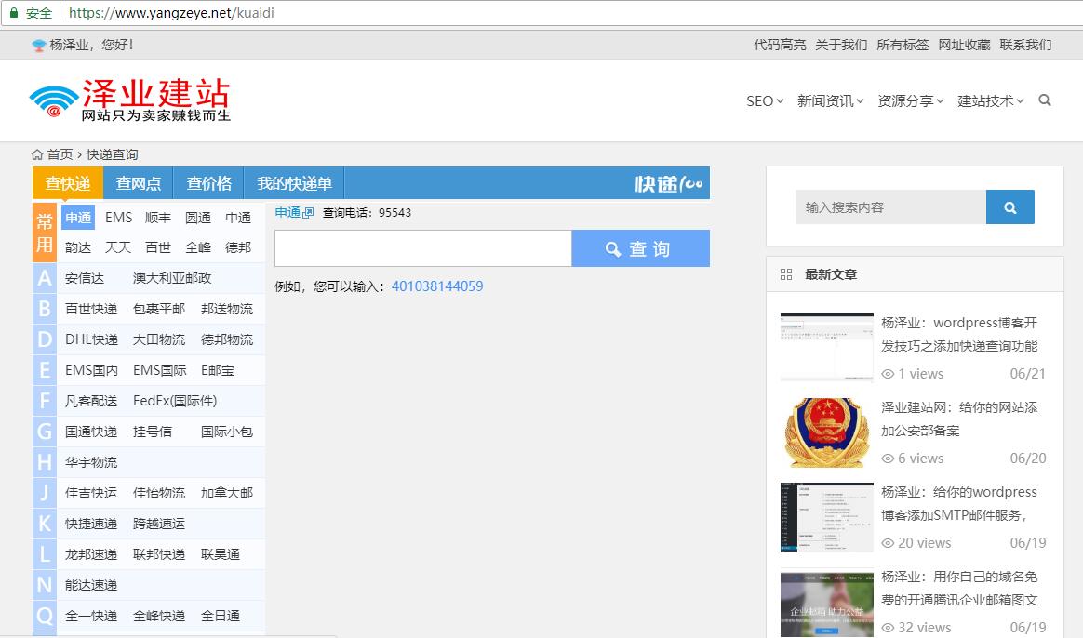Open 网址收藏 in top menu
The image size is (1083, 638).
(x=964, y=45)
